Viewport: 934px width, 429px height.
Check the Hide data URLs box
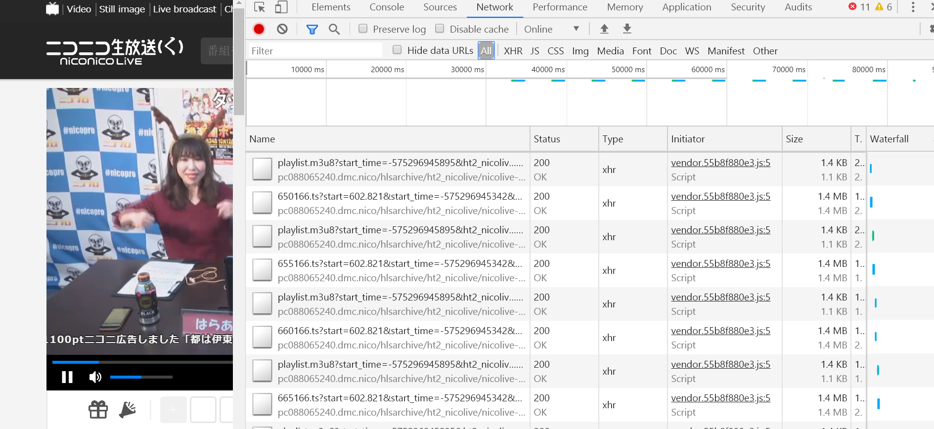point(397,50)
